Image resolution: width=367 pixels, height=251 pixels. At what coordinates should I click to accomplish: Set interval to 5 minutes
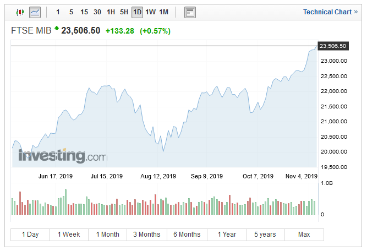click(x=71, y=12)
